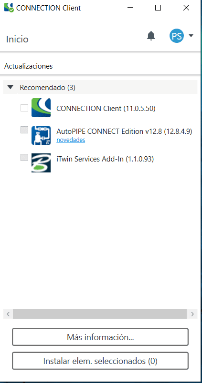Select the Actualizaciones section header
Image resolution: width=202 pixels, height=383 pixels.
(28, 66)
